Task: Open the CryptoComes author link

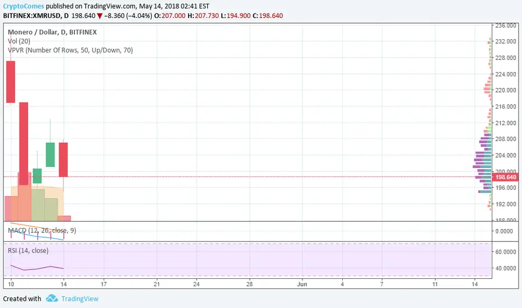Action: 24,6
